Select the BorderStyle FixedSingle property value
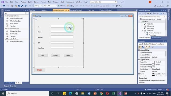This screenshot has height=96, width=171. (x=156, y=69)
